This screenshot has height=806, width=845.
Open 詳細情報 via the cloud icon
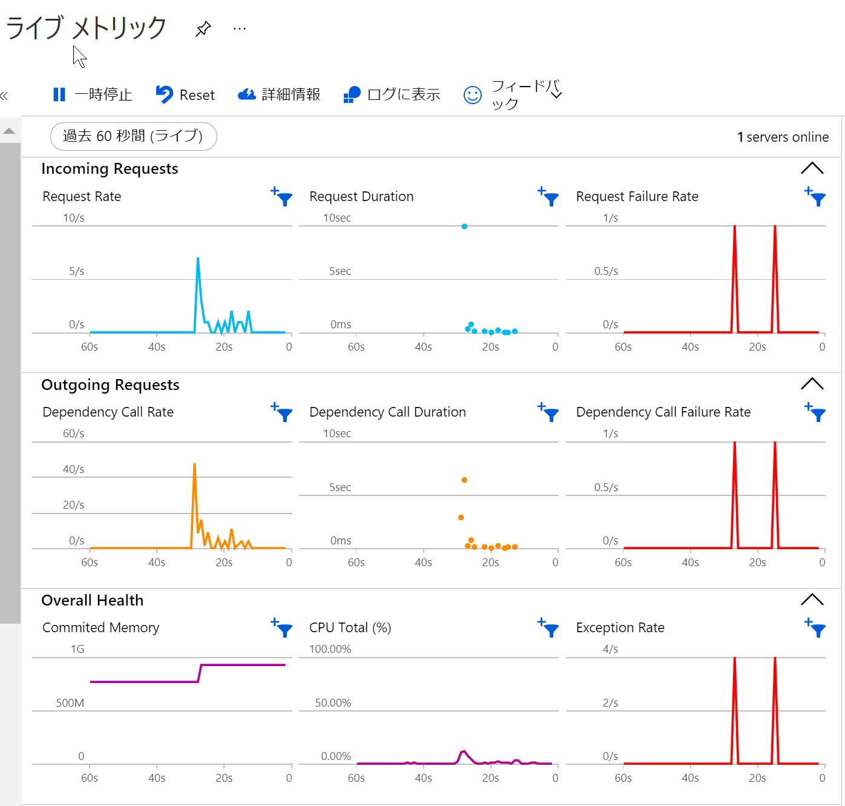247,94
